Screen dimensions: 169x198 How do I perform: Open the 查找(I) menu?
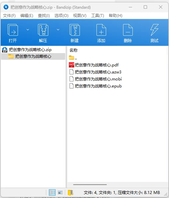pos(44,16)
